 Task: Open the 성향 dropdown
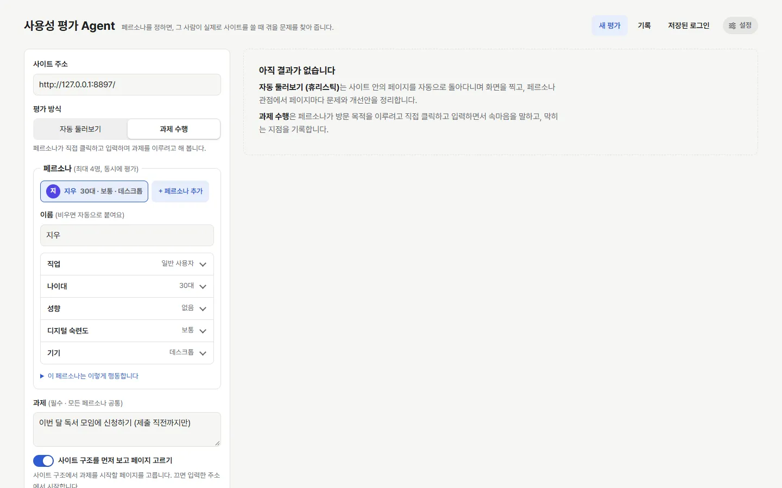(127, 309)
